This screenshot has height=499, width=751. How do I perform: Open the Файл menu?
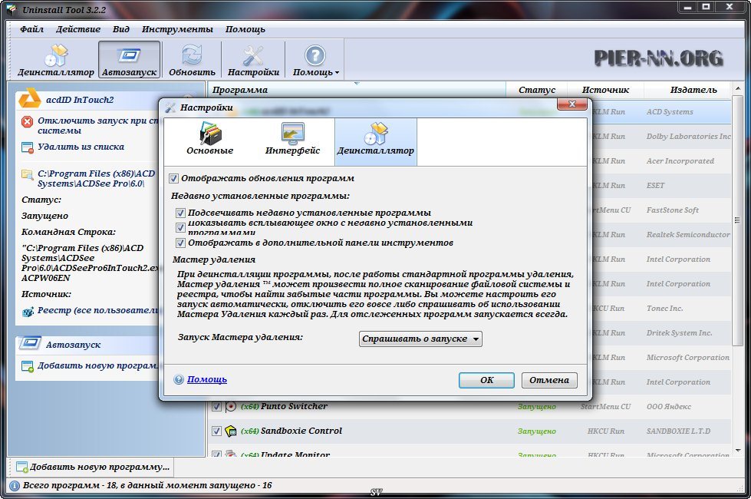click(31, 29)
